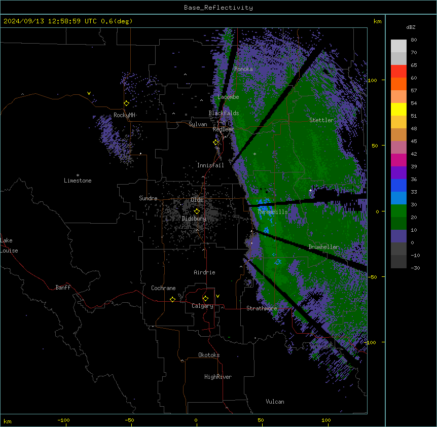
Task: Click the Didsbury town label
Action: tap(194, 219)
